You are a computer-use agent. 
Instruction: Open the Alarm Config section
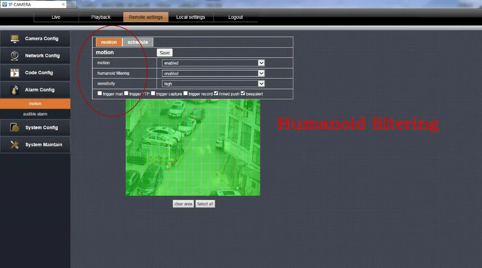(x=35, y=90)
